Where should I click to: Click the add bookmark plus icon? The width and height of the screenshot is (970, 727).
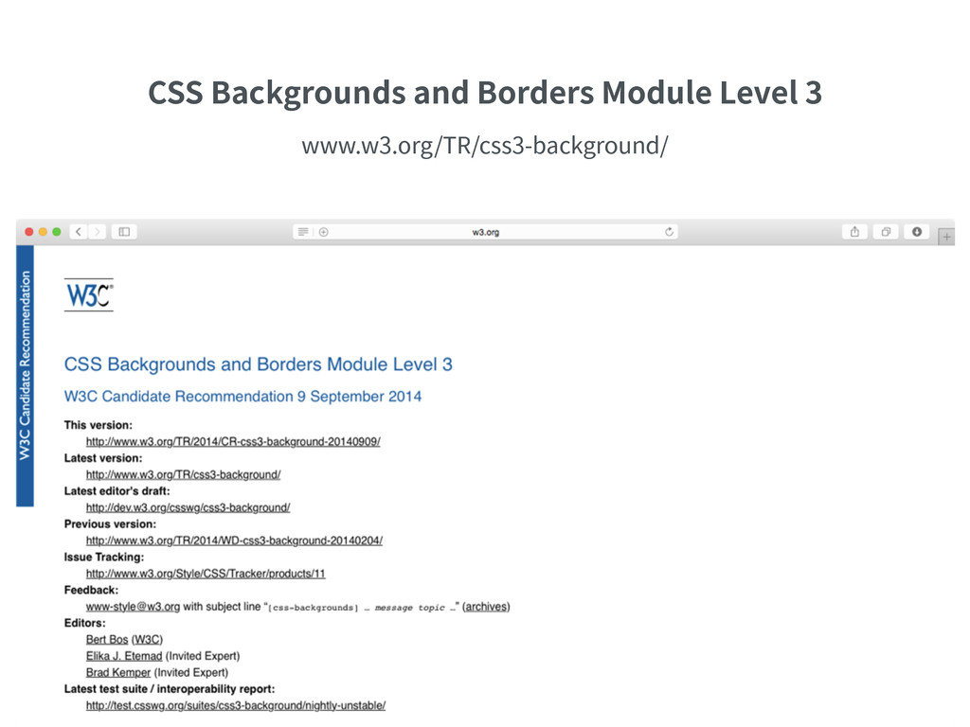tap(324, 232)
